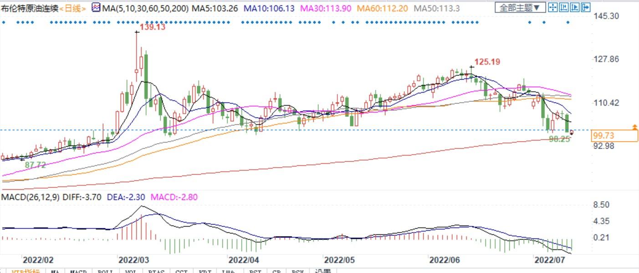Click the DEA:-2.30 readout
This screenshot has height=273, width=639.
(x=126, y=197)
